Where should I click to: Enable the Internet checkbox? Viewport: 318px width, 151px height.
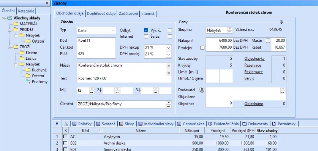click(146, 36)
